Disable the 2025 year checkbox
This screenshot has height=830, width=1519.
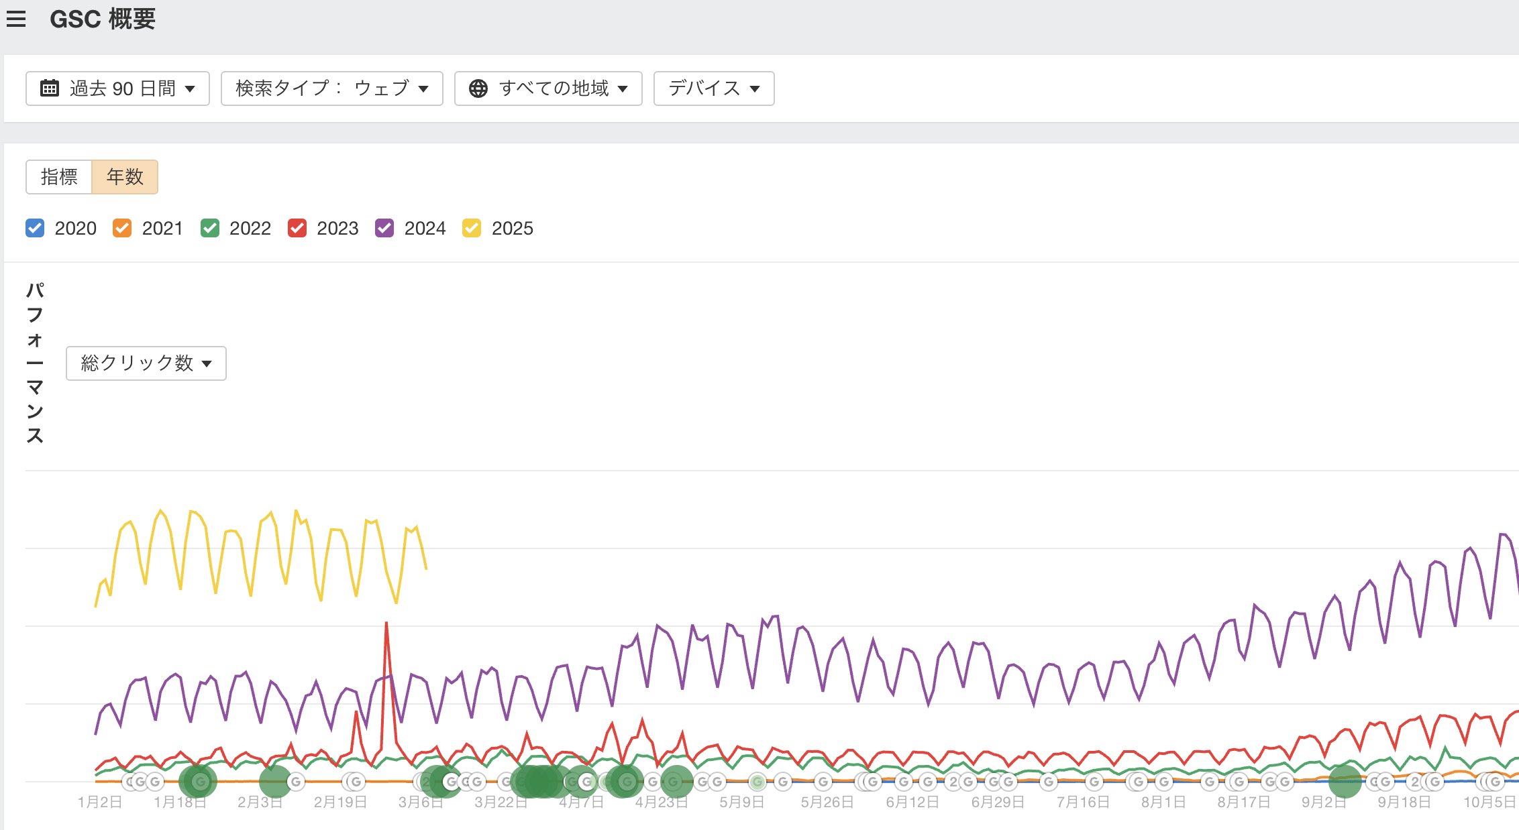point(472,228)
